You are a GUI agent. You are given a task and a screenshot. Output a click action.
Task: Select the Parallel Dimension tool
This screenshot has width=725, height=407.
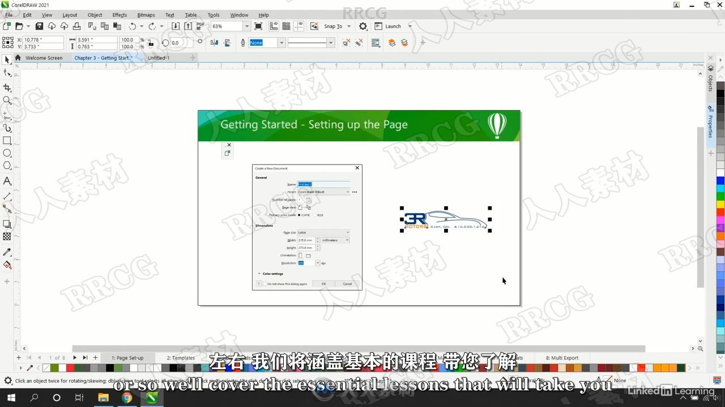coord(7,196)
